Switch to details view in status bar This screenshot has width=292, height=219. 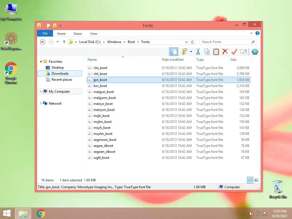pos(250,180)
